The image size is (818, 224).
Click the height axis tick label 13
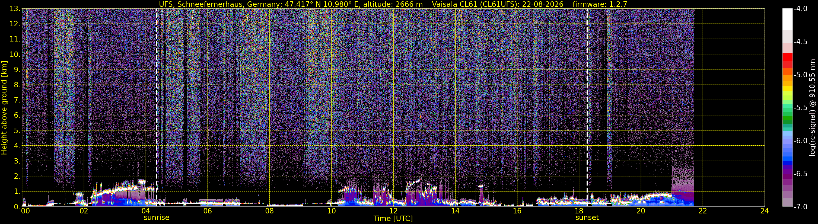point(15,9)
